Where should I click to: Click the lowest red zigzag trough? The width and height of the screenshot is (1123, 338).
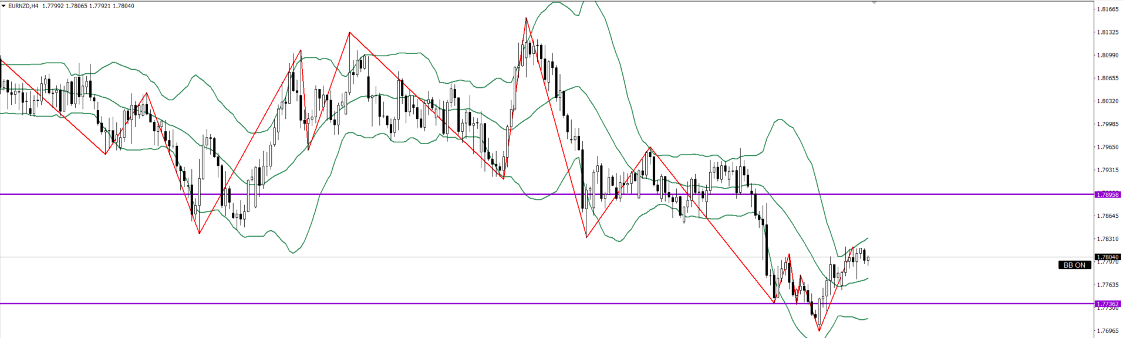820,331
